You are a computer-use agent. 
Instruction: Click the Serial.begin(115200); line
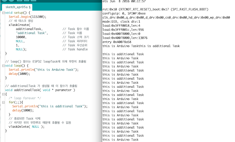[x=28, y=17]
